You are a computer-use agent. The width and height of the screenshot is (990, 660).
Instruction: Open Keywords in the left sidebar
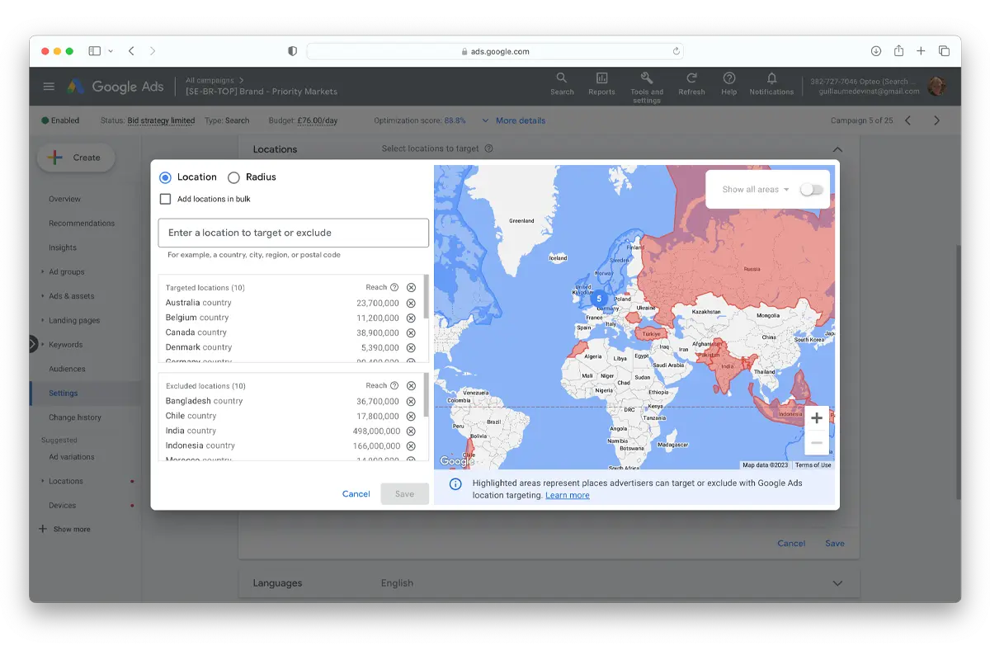click(65, 345)
